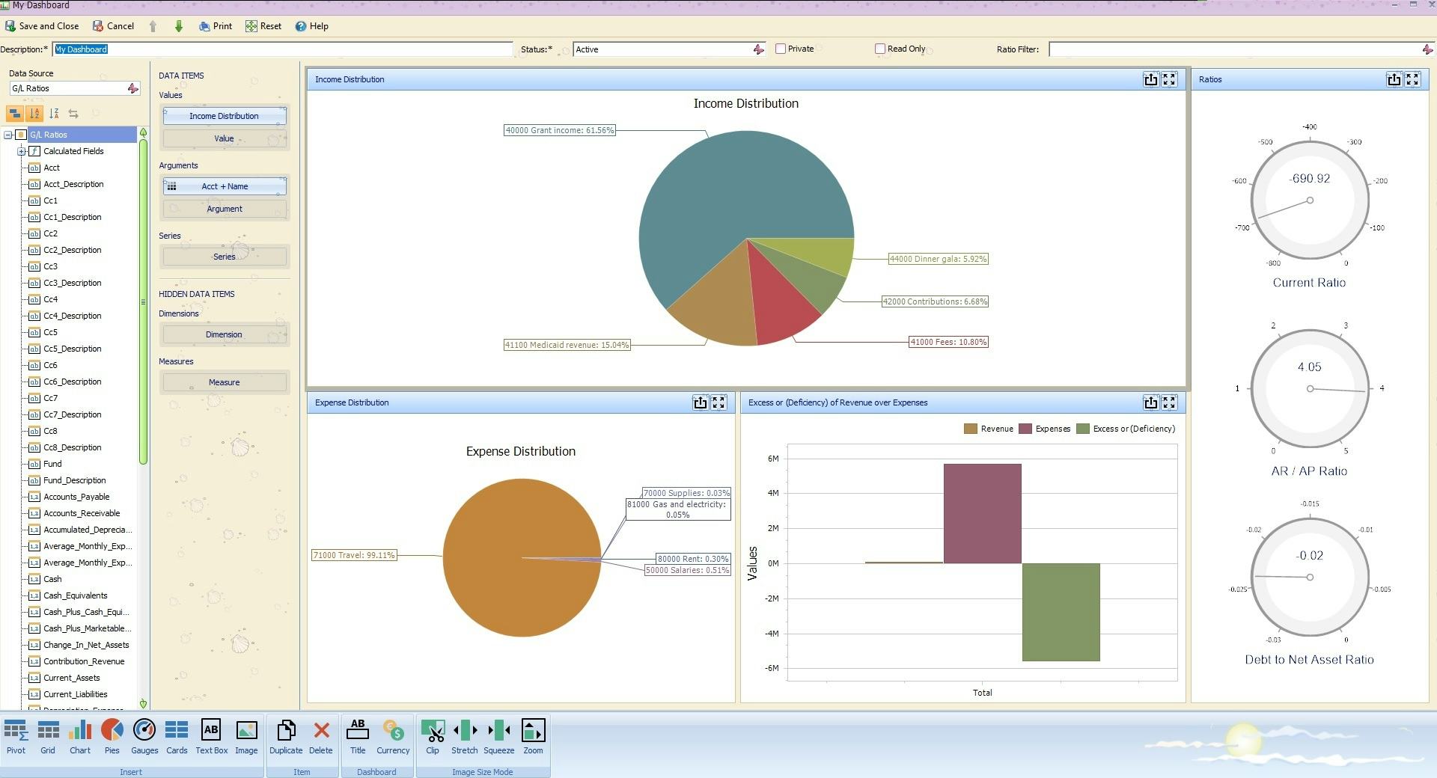Open the Data Source dropdown
The image size is (1437, 778).
(x=133, y=88)
